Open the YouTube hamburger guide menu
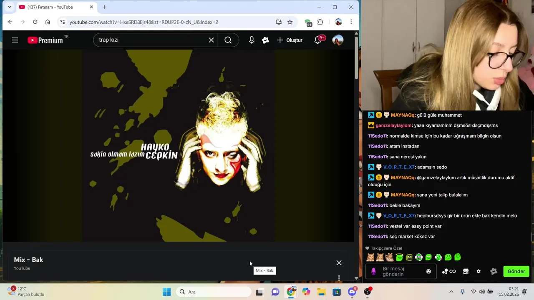Viewport: 534px width, 300px height. tap(15, 40)
